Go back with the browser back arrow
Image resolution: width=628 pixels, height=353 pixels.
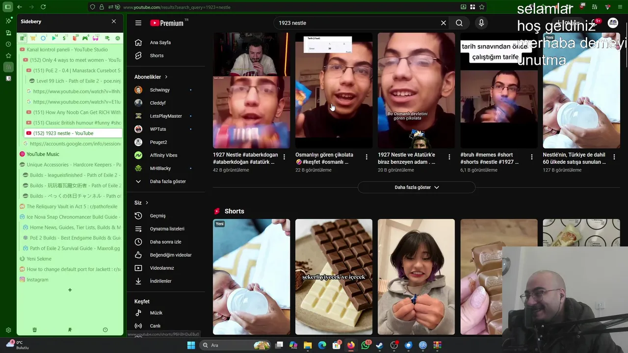pyautogui.click(x=20, y=7)
